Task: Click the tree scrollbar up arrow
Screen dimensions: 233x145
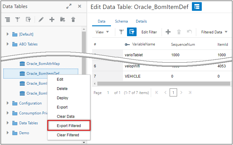Action: (x=84, y=29)
